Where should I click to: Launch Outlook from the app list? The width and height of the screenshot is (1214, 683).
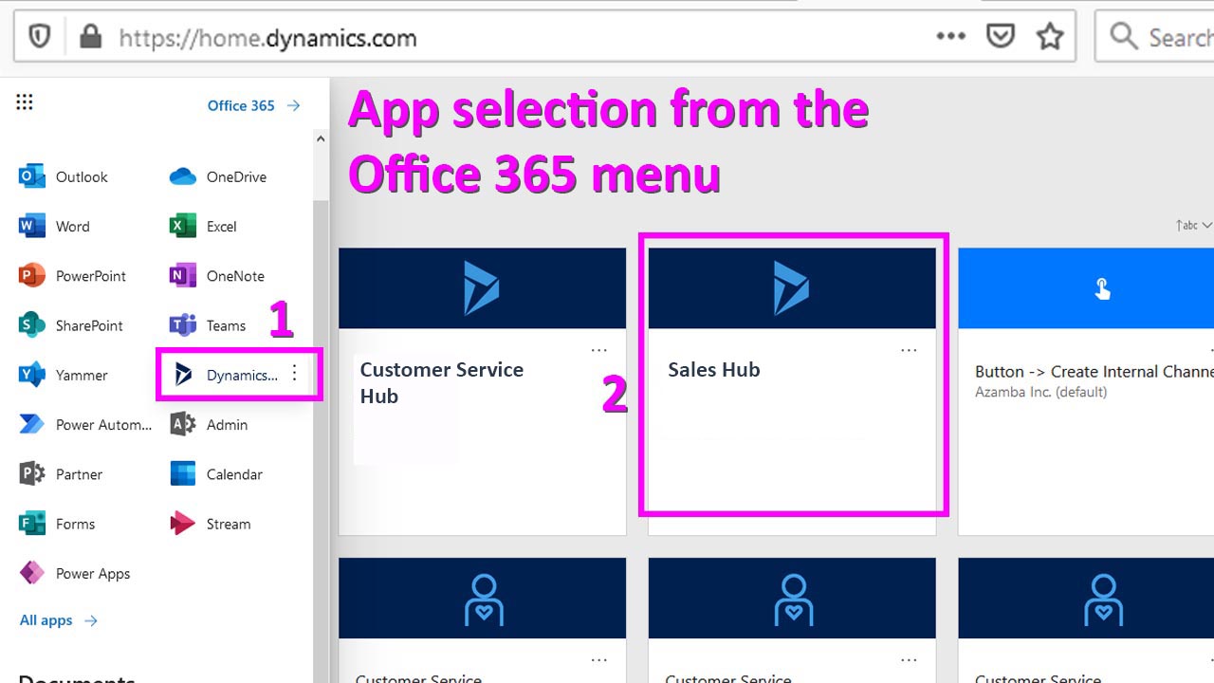(x=63, y=176)
